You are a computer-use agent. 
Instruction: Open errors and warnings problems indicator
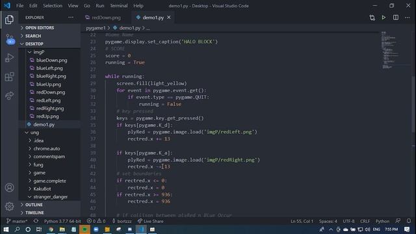click(x=96, y=221)
